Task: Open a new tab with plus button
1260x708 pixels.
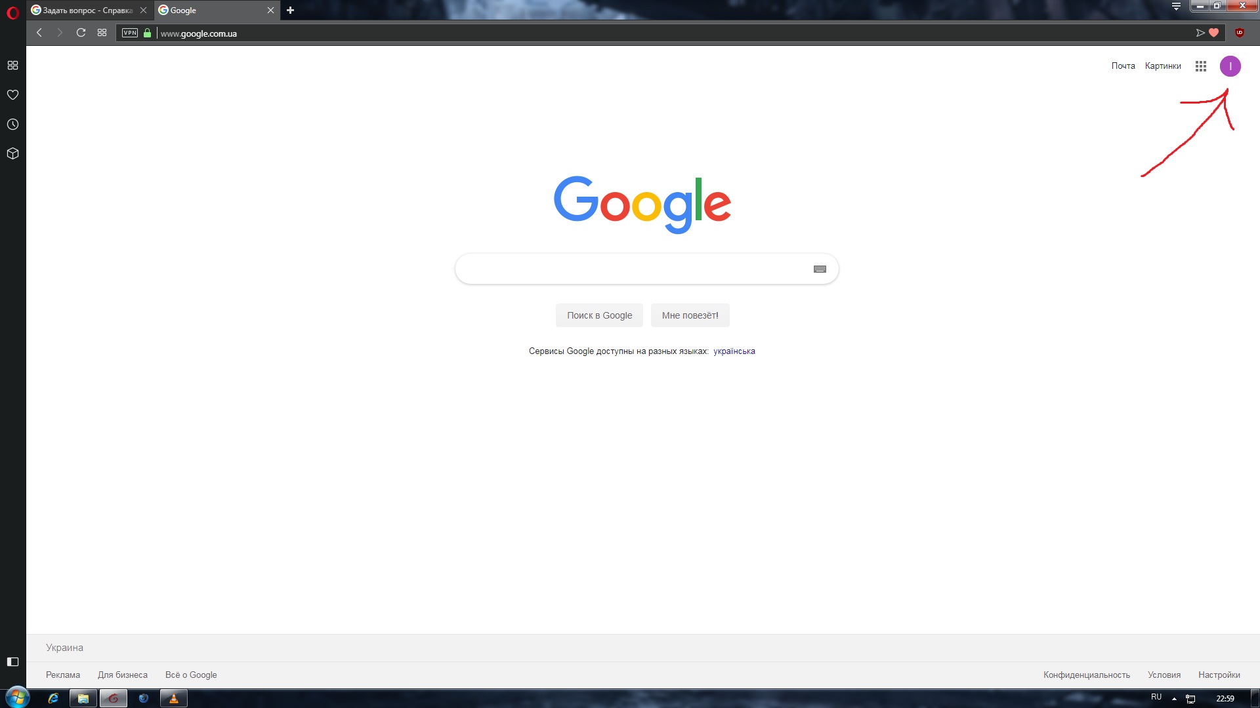Action: pos(290,10)
